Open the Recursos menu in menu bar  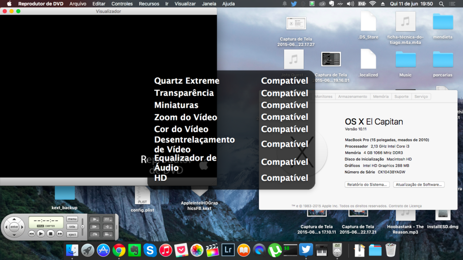click(149, 4)
